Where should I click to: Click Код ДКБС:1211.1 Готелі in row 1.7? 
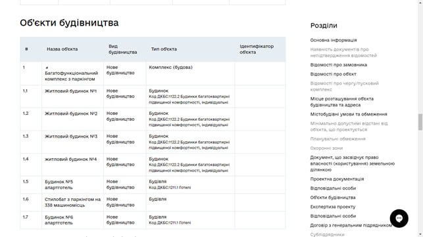click(170, 223)
